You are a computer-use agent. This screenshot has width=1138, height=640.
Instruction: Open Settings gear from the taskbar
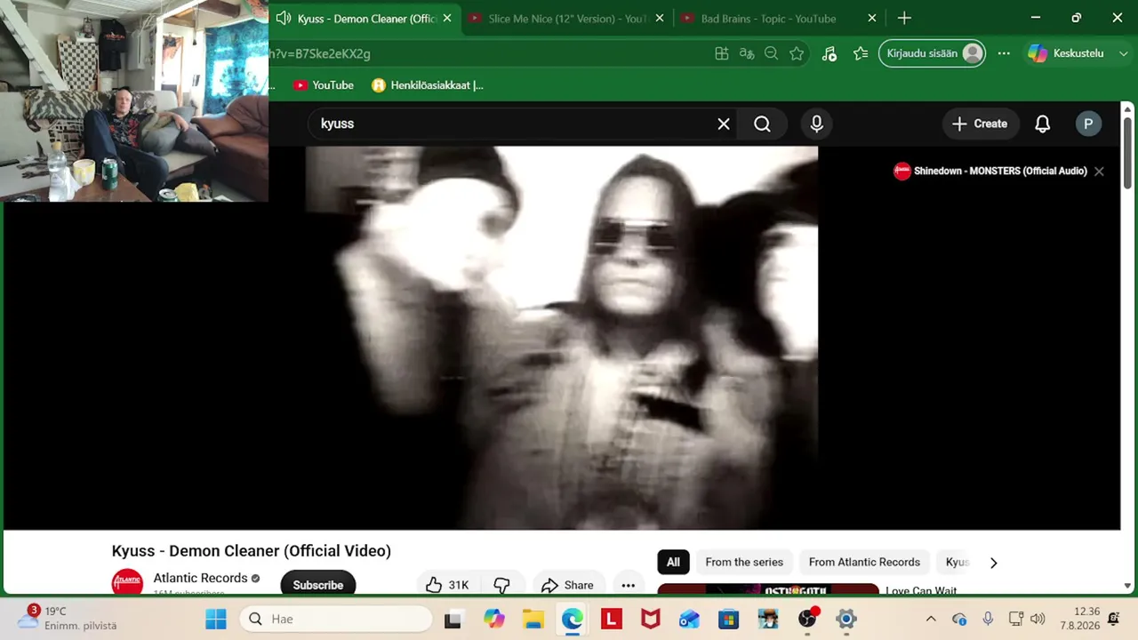pyautogui.click(x=846, y=619)
